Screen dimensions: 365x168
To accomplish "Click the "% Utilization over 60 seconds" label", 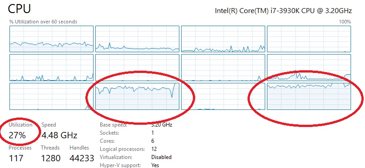I will 43,22.
